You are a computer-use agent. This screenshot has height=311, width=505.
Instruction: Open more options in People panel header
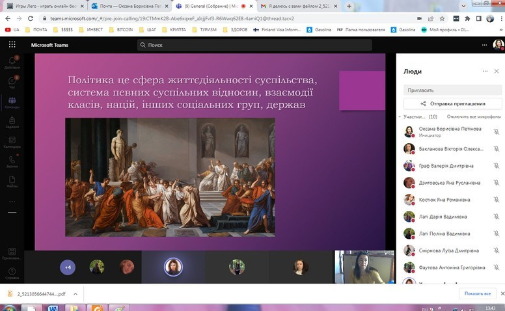[485, 71]
